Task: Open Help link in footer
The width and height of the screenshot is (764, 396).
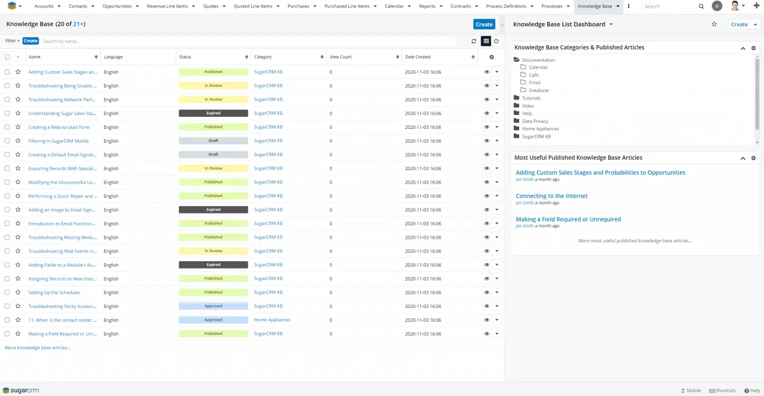Action: [x=752, y=391]
